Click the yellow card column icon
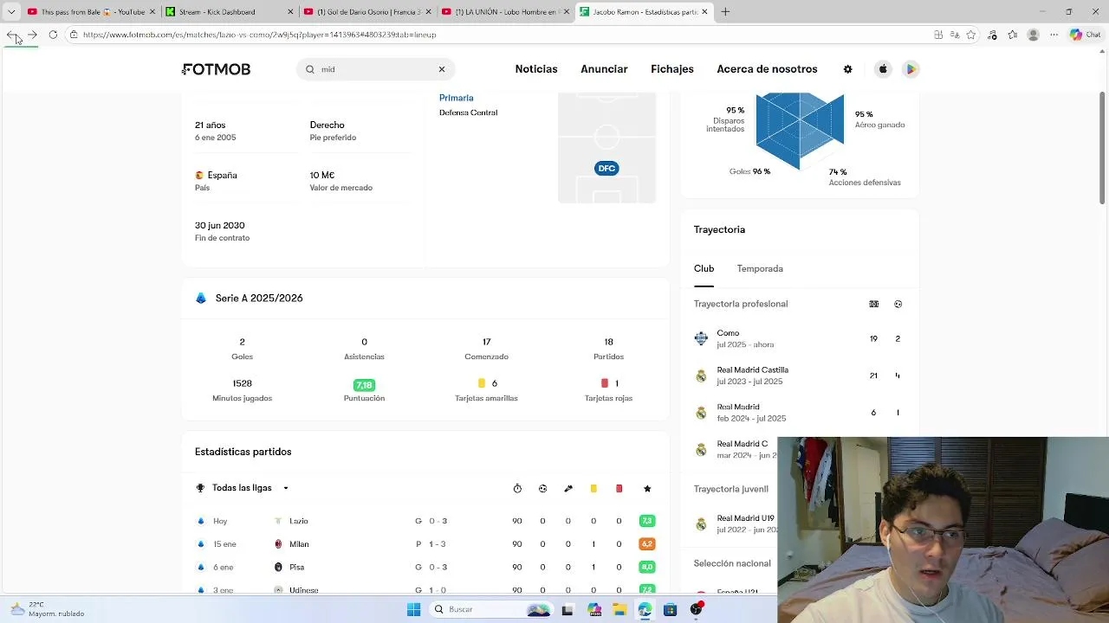The height and width of the screenshot is (623, 1109). tap(593, 489)
